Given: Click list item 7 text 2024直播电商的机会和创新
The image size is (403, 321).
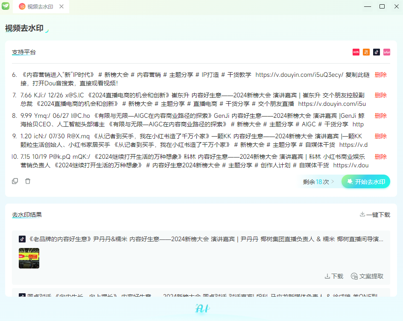Looking at the screenshot, I should coord(193,99).
